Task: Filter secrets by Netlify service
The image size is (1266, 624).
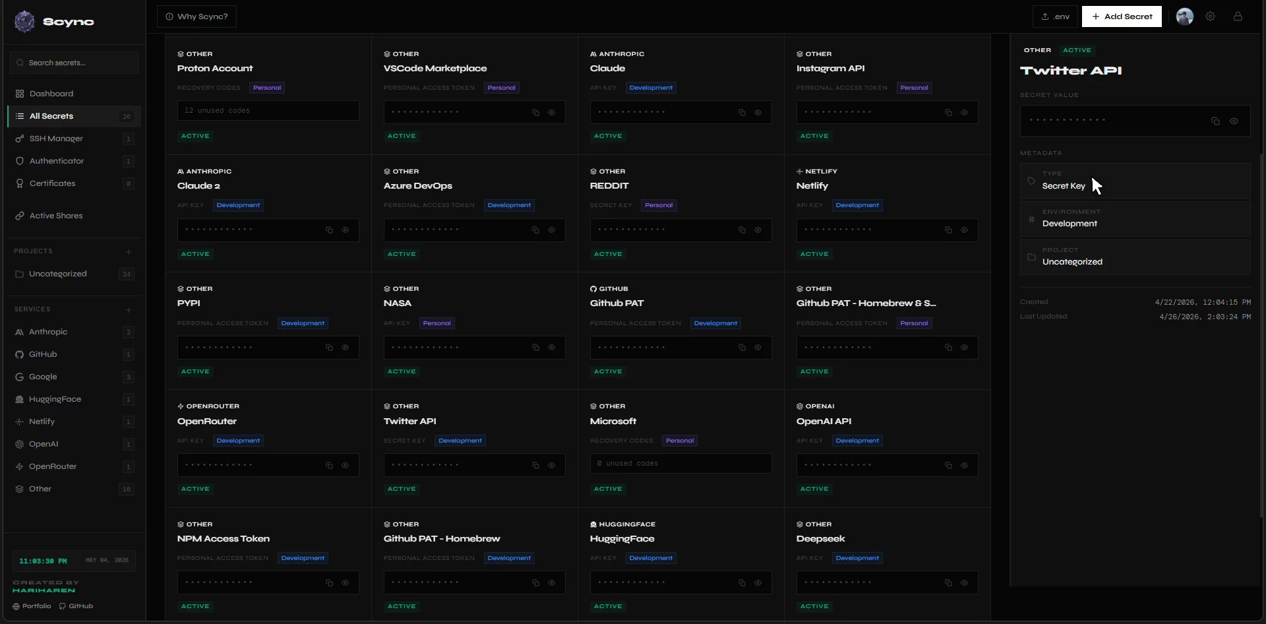Action: click(x=74, y=421)
